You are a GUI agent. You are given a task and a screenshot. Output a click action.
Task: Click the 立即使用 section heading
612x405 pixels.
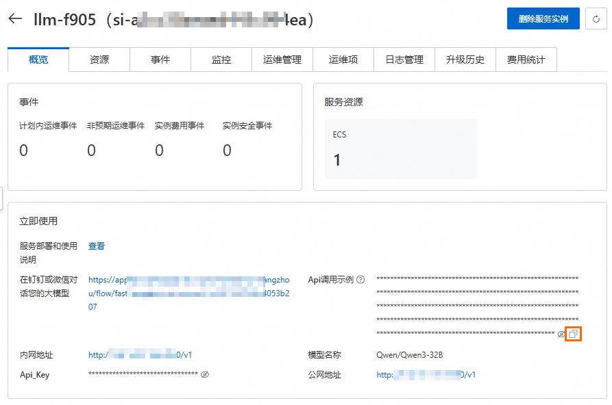click(38, 221)
